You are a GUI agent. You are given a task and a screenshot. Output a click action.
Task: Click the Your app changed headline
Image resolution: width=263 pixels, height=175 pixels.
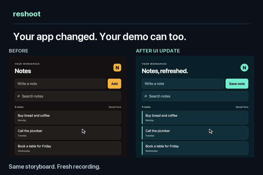coord(100,37)
